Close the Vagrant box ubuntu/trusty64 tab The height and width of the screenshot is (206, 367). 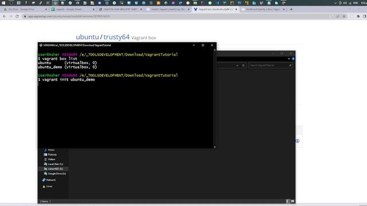pos(236,9)
